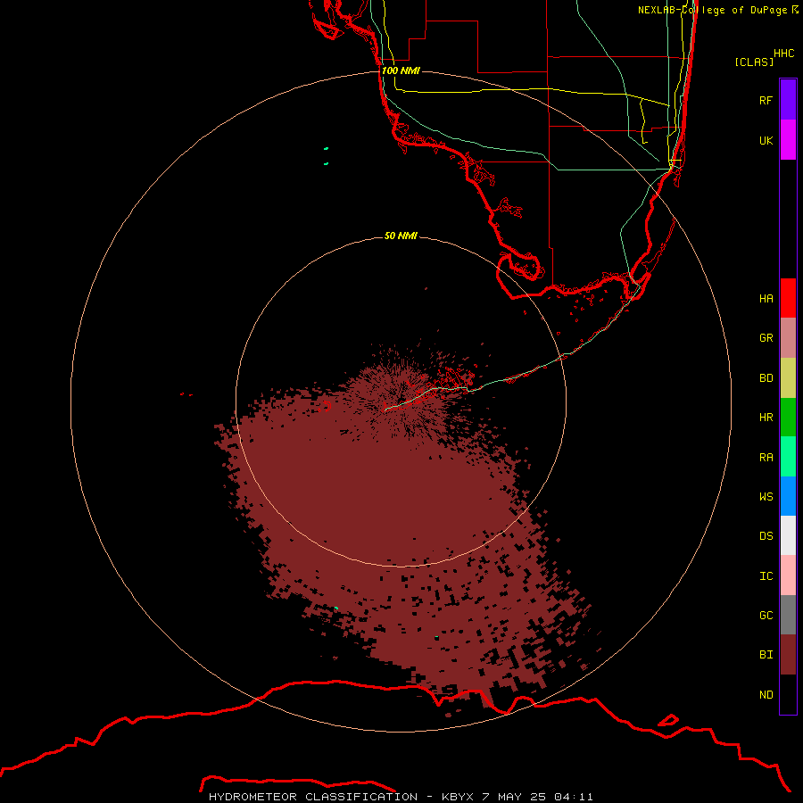Click the GR pink-brown legend swatch

point(788,338)
